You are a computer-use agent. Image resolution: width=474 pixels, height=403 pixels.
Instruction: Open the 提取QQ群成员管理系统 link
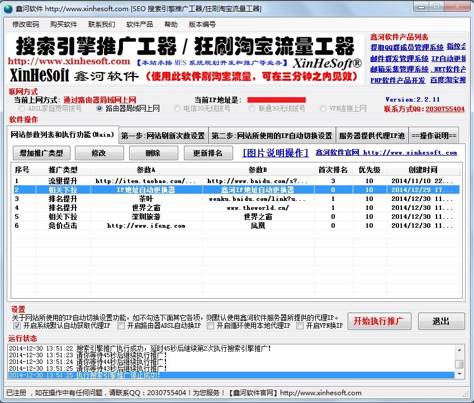(x=406, y=47)
